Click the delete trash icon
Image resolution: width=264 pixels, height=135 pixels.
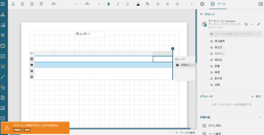(41, 4)
